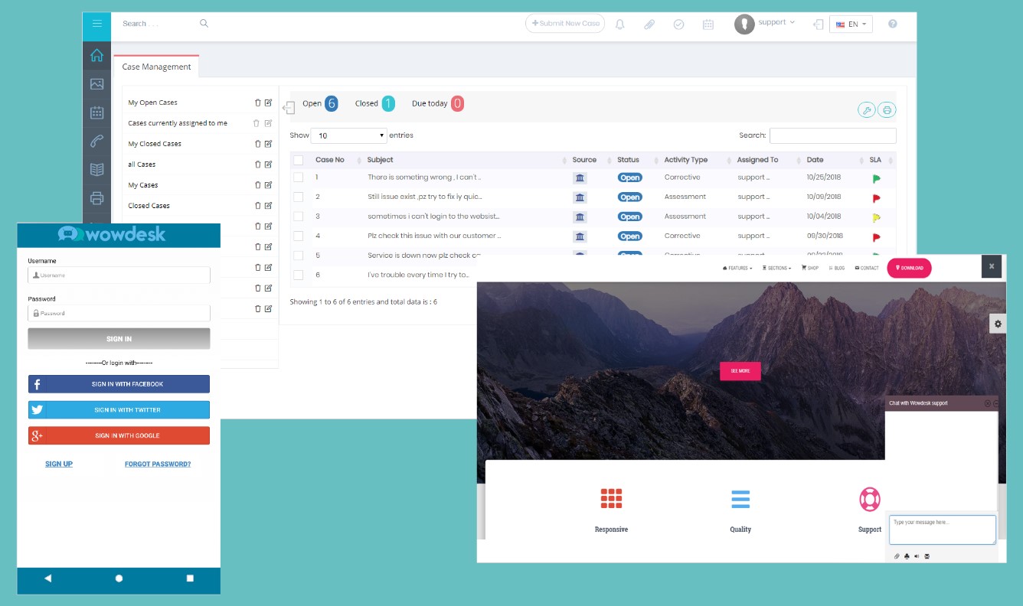1023x606 pixels.
Task: Sort table by Subject column
Action: tap(381, 160)
